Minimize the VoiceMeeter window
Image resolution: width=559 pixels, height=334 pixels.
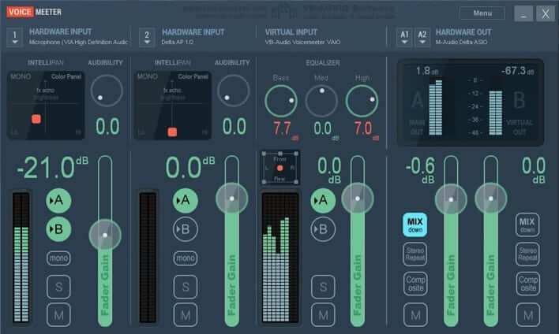[x=523, y=14]
